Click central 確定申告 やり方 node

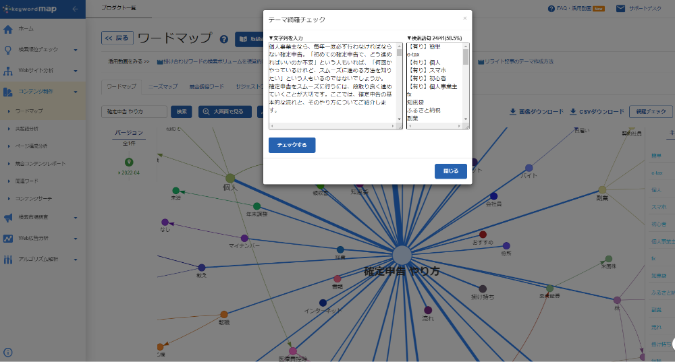coord(402,255)
